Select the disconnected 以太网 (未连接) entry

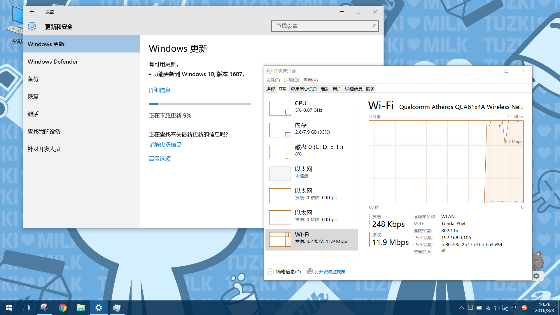click(311, 174)
